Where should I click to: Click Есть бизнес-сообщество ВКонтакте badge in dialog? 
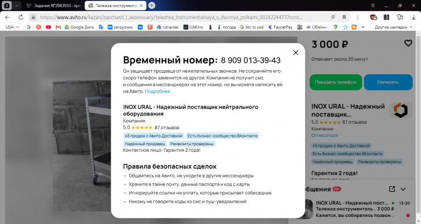223,136
